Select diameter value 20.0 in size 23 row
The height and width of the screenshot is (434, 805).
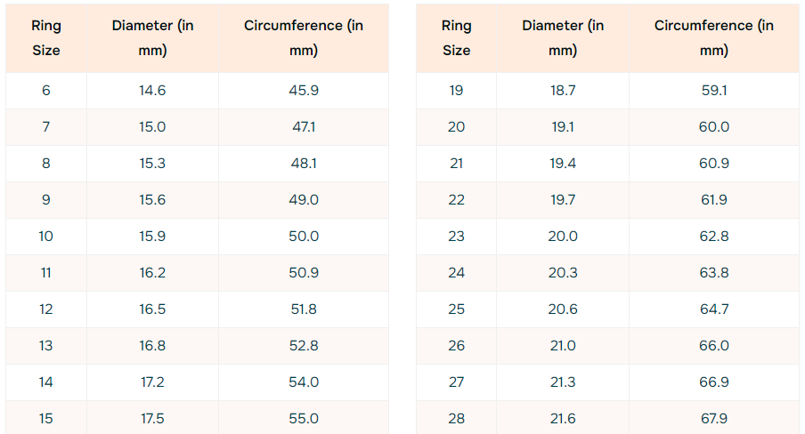(563, 237)
